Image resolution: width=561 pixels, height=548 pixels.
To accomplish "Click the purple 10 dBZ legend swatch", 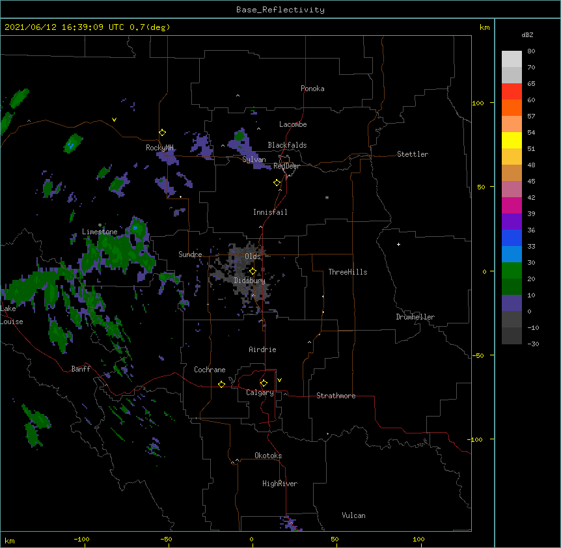I will click(x=512, y=303).
